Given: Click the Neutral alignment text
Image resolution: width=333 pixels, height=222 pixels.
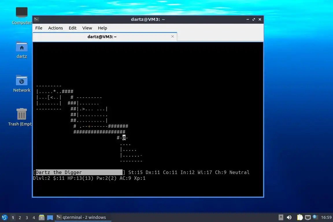Looking at the screenshot, I should coord(239,172).
